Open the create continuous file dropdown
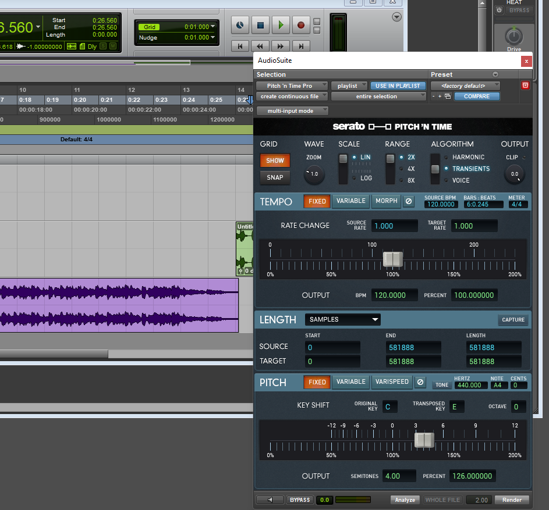Screen dimensions: 549x510 (292, 97)
